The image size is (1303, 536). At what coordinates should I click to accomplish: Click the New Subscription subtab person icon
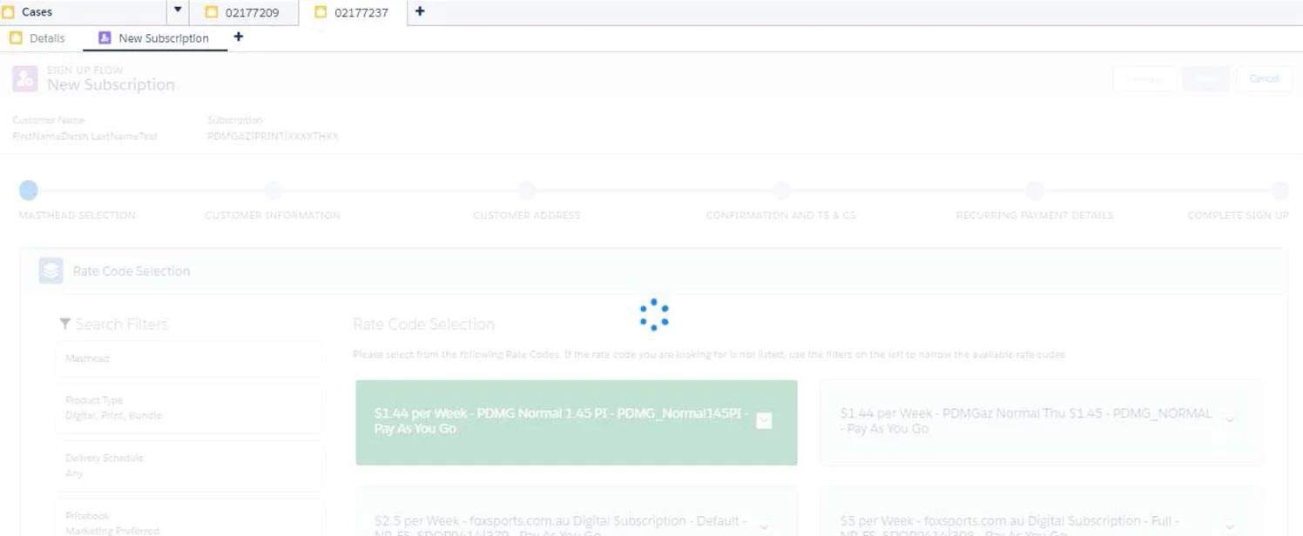pos(105,37)
